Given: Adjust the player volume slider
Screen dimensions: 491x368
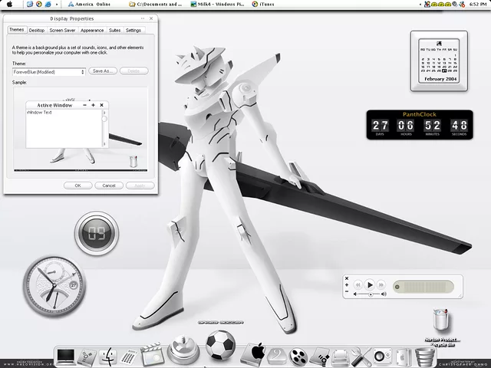Looking at the screenshot, I should click(368, 294).
